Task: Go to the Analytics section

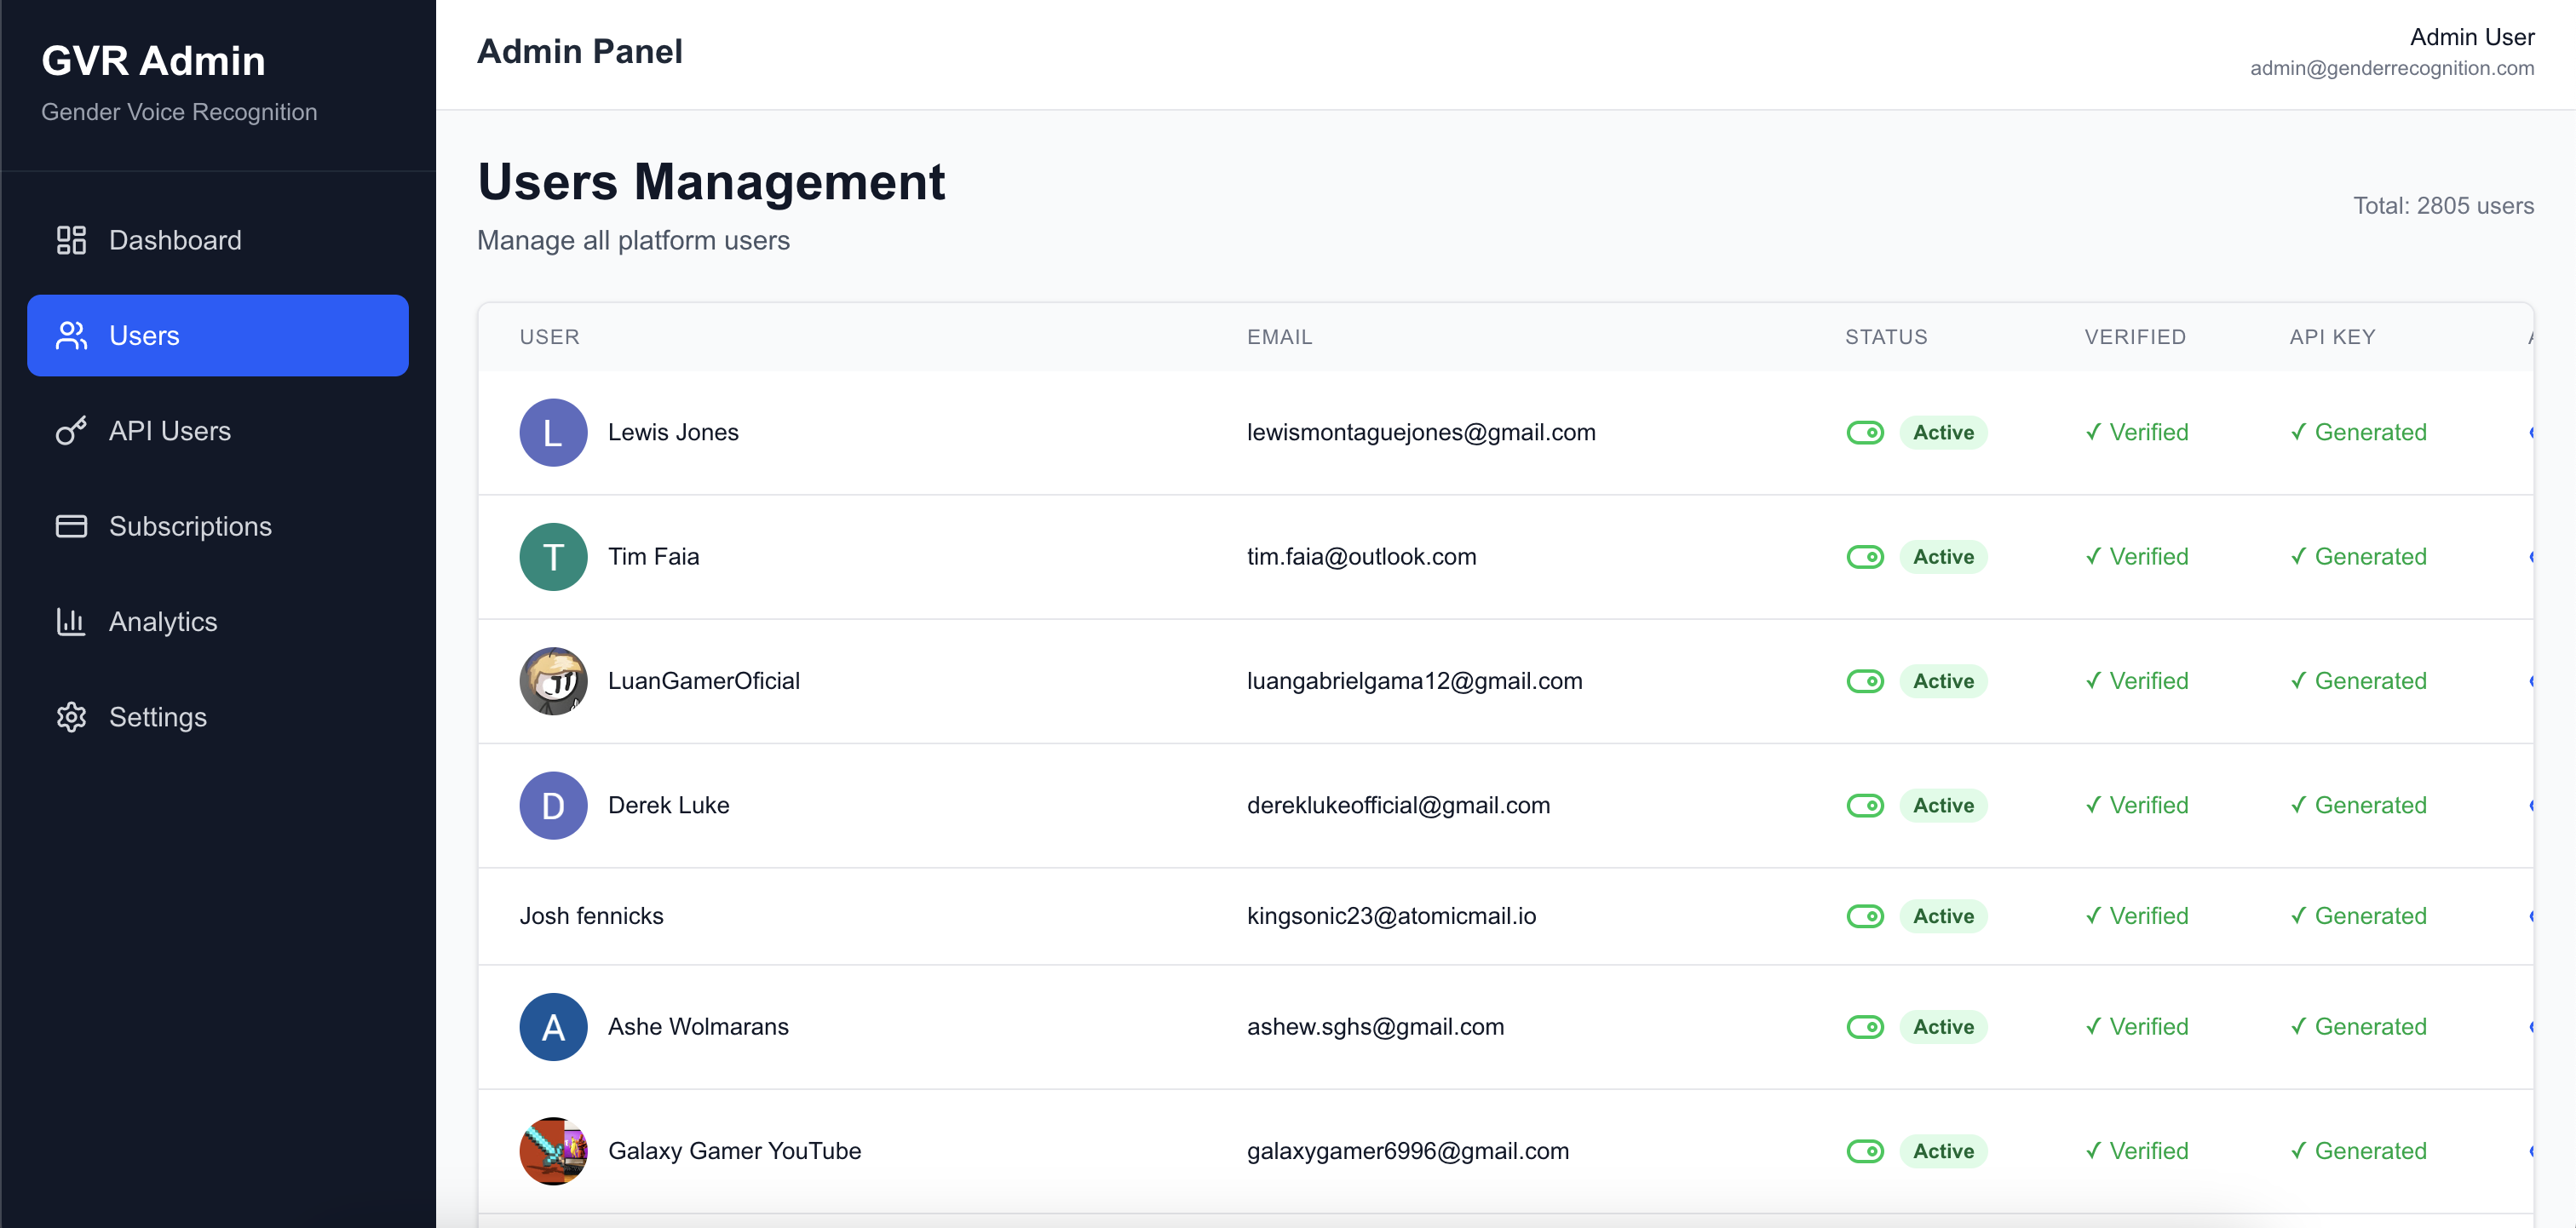Action: 163,622
